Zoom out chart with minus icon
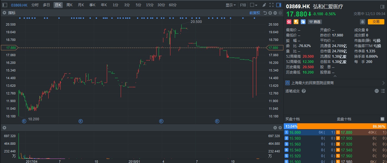The width and height of the screenshot is (387, 163). (275, 13)
